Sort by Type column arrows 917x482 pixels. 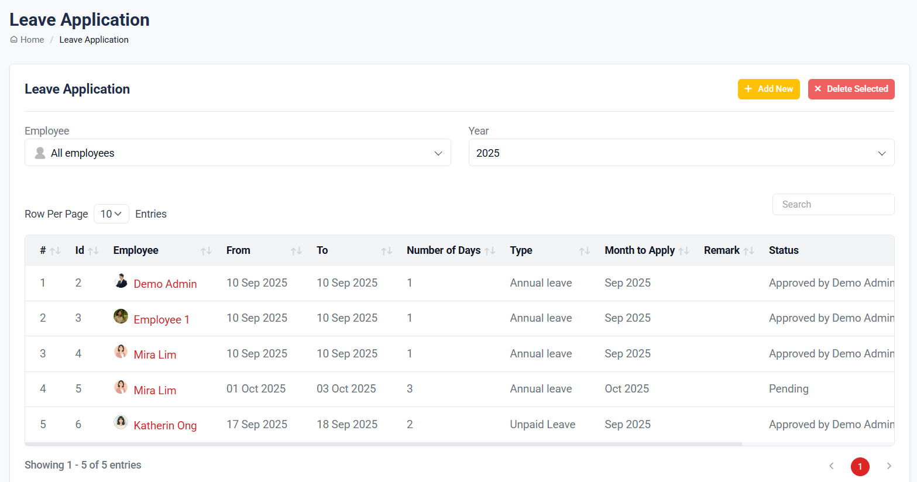pyautogui.click(x=584, y=251)
